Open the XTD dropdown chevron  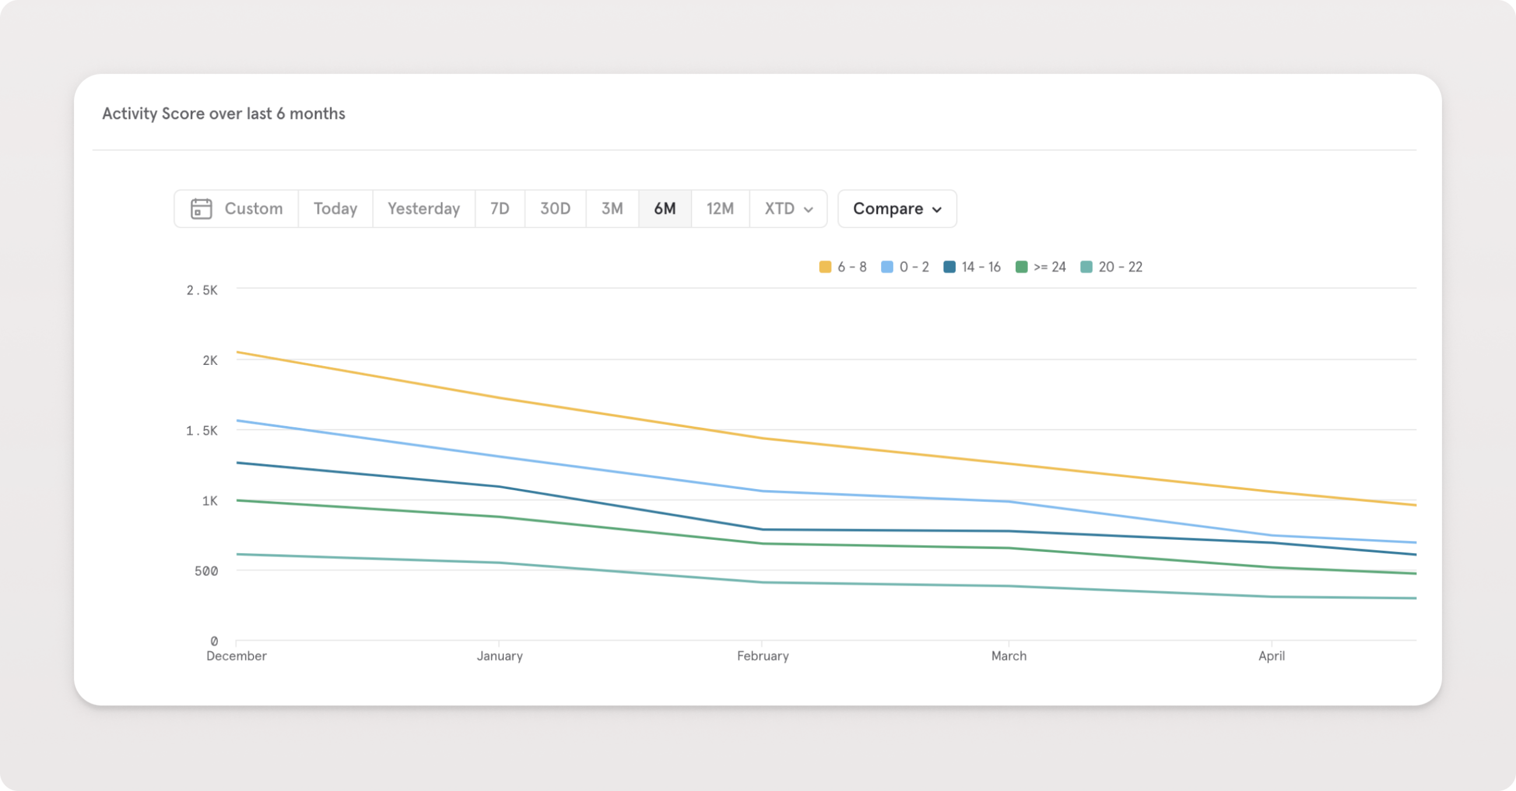coord(809,209)
